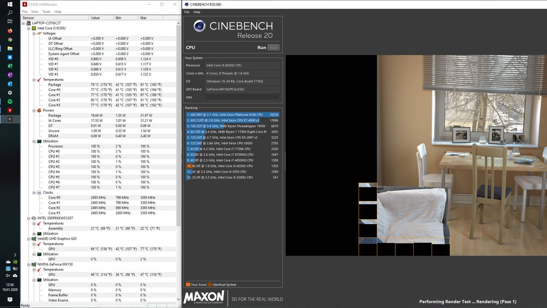Click the NVIDIA GeForce MX150 card icon
This screenshot has height=308, width=547.
click(34, 264)
